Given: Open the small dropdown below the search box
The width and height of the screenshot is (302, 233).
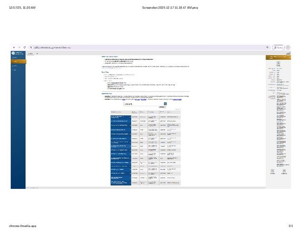Looking at the screenshot, I should [x=162, y=107].
